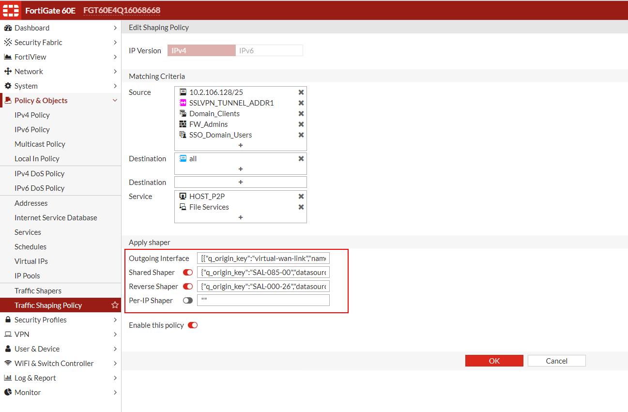This screenshot has height=412, width=628.
Task: Cancel editing the shaping policy
Action: click(x=556, y=361)
